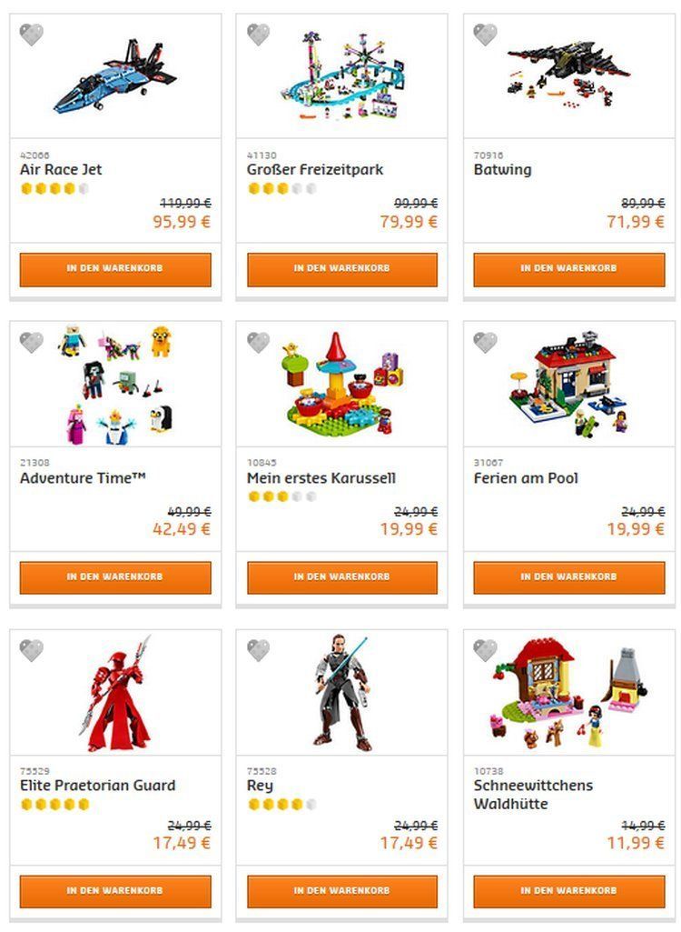This screenshot has height=932, width=681.
Task: Add Air Race Jet to wishlist heart
Action: [x=32, y=35]
